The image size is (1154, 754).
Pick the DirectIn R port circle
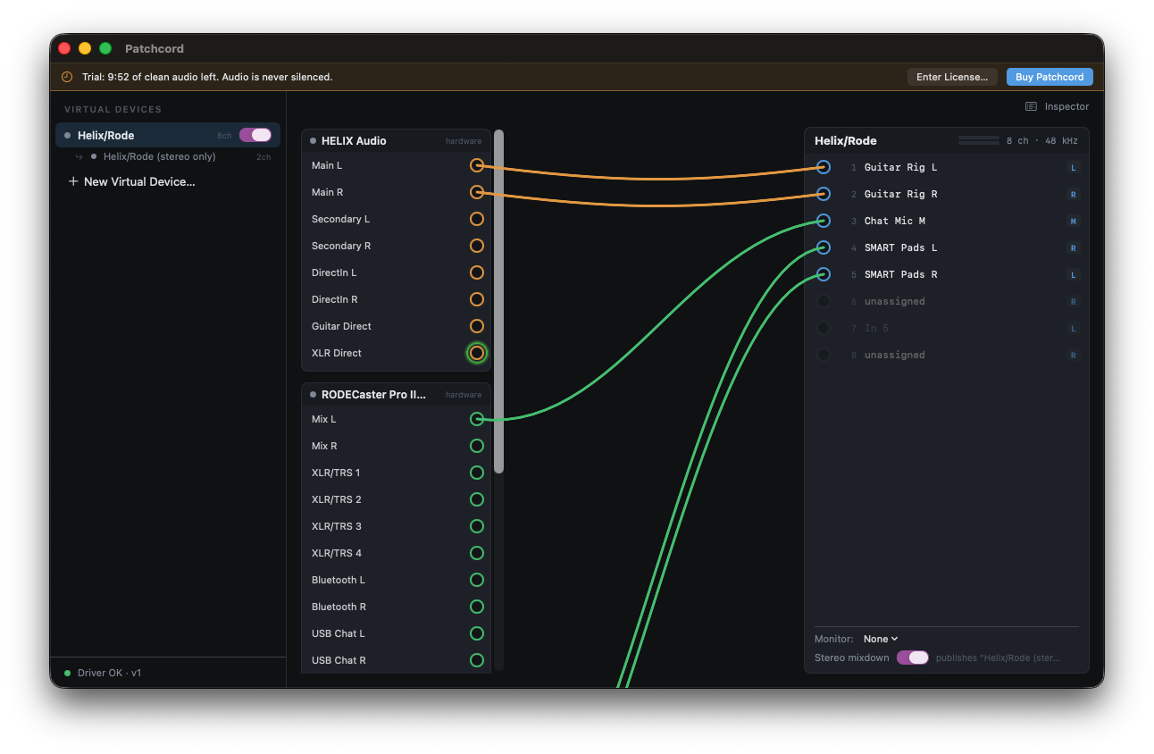tap(477, 299)
